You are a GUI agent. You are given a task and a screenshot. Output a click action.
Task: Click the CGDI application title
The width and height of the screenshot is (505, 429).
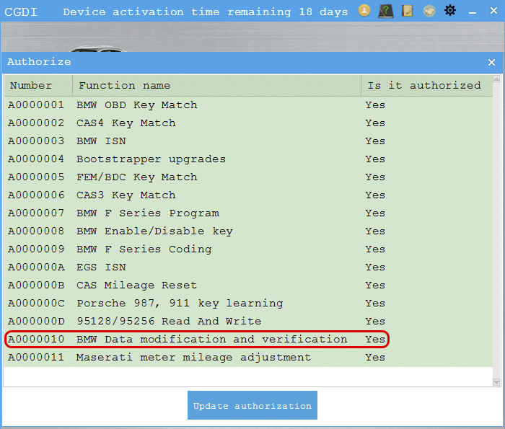tap(21, 12)
